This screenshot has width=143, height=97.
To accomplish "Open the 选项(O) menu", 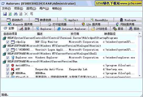I will (31, 9).
